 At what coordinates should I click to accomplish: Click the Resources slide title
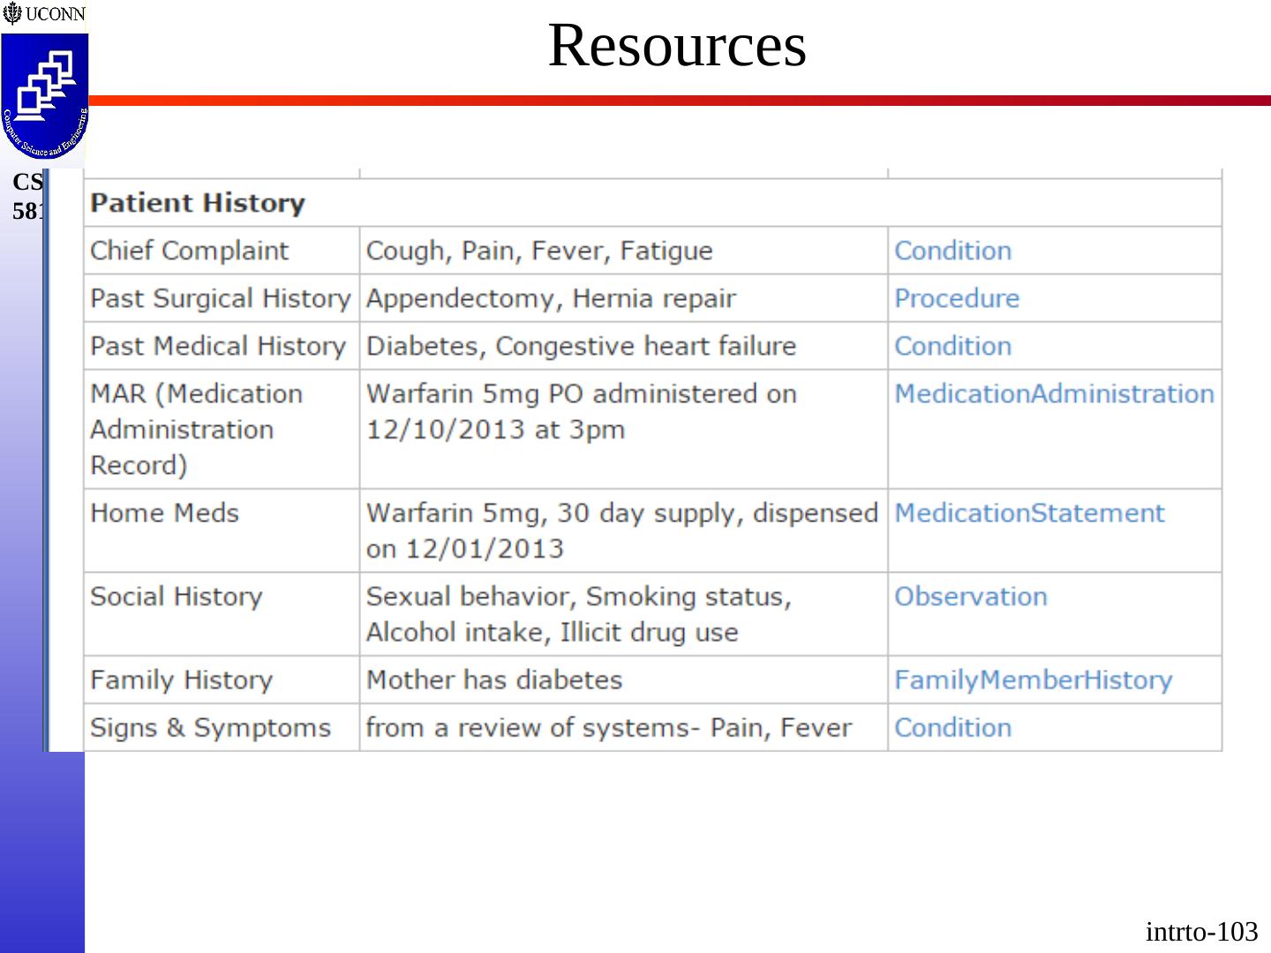click(677, 45)
